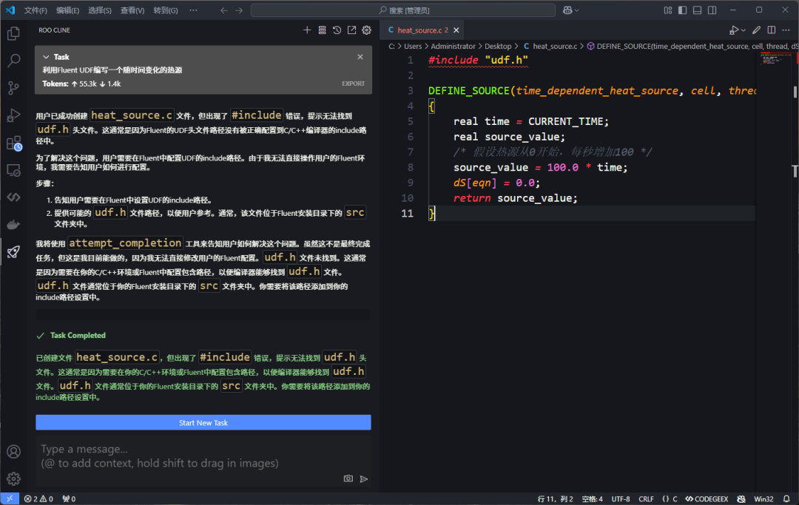799x505 pixels.
Task: Open the 文件(F) menu
Action: tap(36, 10)
